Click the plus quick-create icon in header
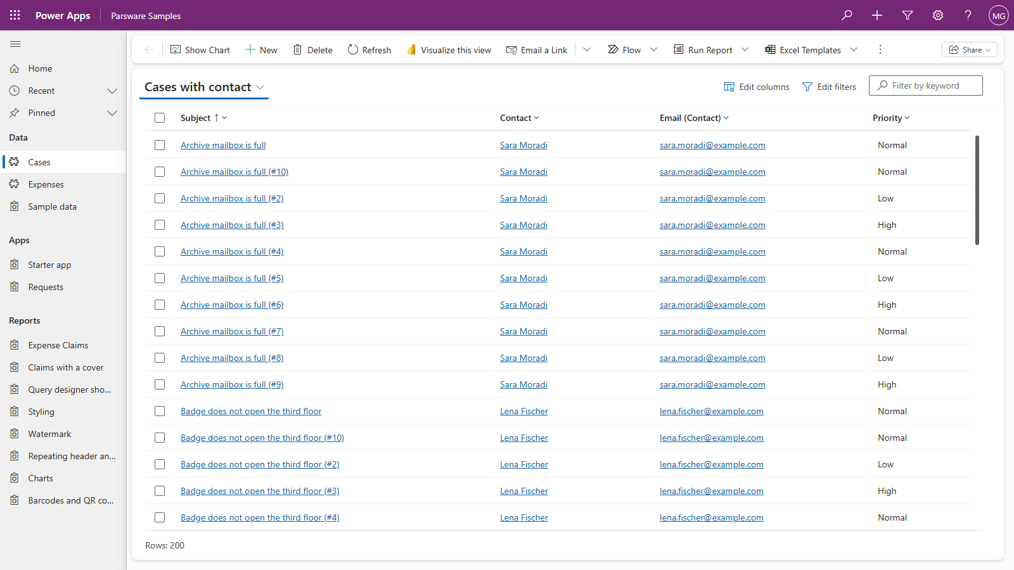 point(877,15)
